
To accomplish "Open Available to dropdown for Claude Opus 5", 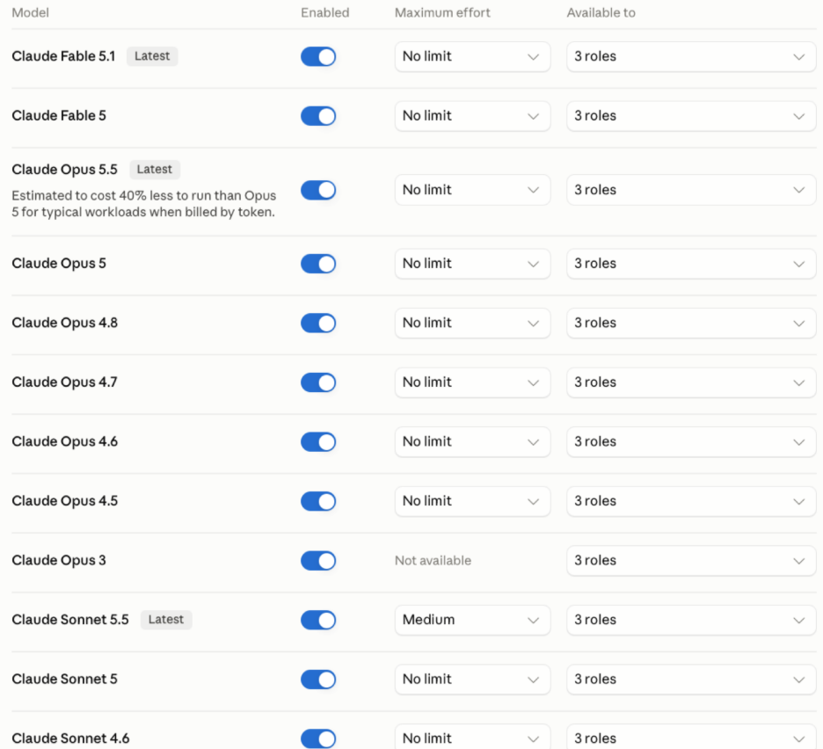I will pos(691,264).
